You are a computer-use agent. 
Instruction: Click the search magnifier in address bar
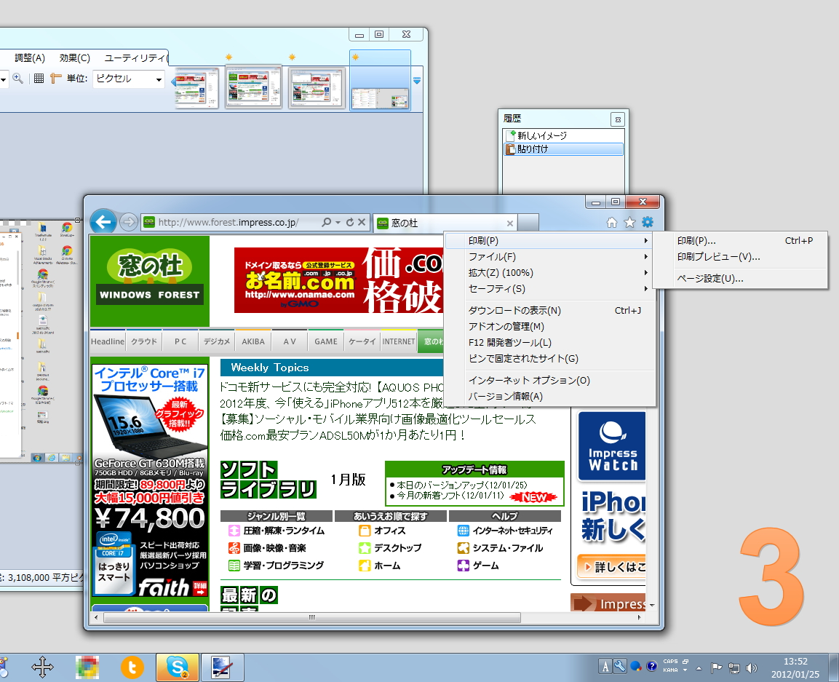click(x=326, y=222)
